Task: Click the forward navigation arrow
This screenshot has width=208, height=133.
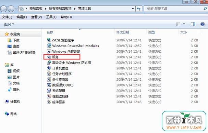Action: point(11,9)
